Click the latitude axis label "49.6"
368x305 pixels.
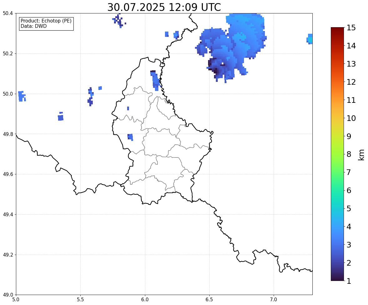7,174
